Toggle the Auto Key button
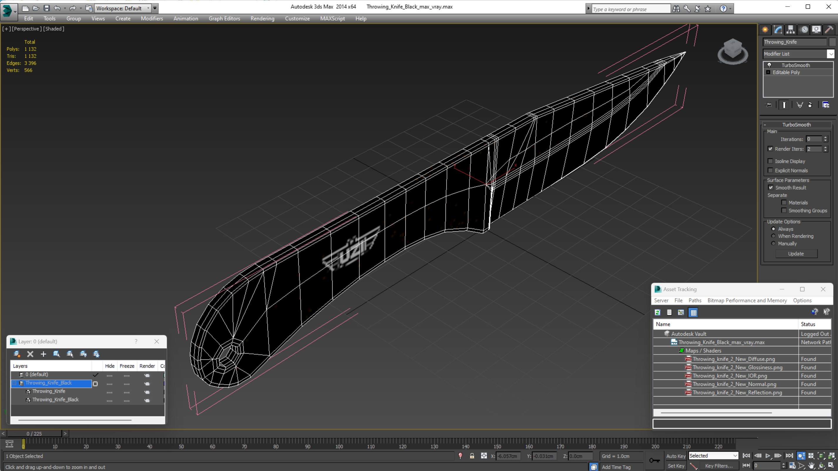This screenshot has height=471, width=838. point(675,456)
